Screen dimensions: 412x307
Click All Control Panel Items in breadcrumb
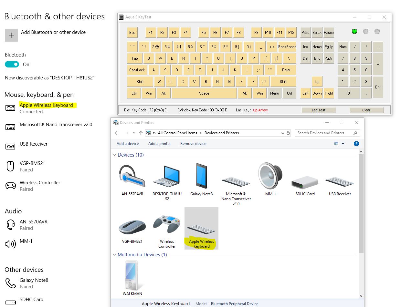(x=177, y=133)
